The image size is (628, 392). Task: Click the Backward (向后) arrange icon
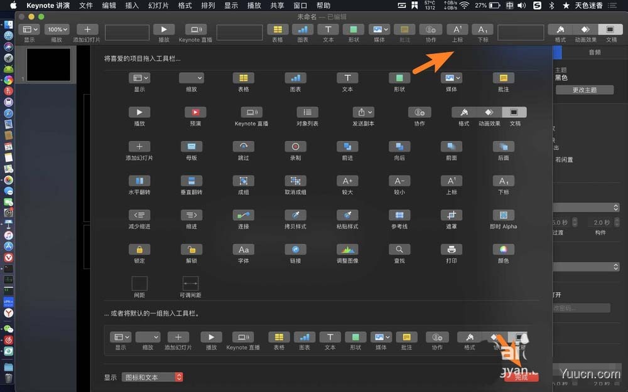coord(399,147)
